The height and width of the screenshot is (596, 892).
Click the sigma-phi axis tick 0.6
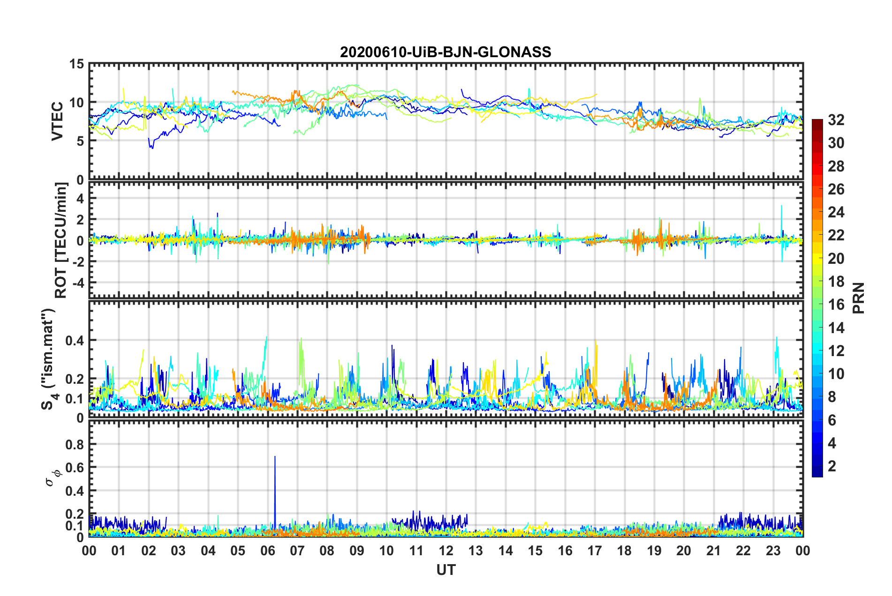pyautogui.click(x=75, y=468)
